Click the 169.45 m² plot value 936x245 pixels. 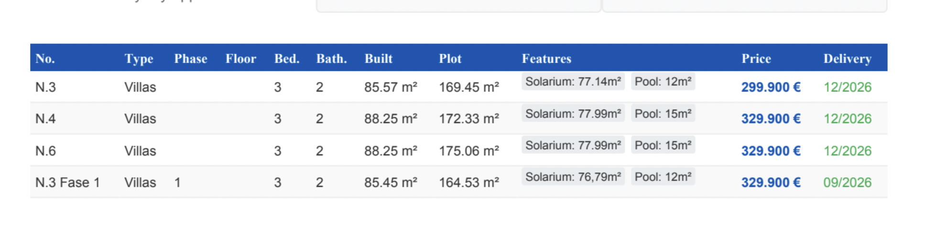[468, 87]
